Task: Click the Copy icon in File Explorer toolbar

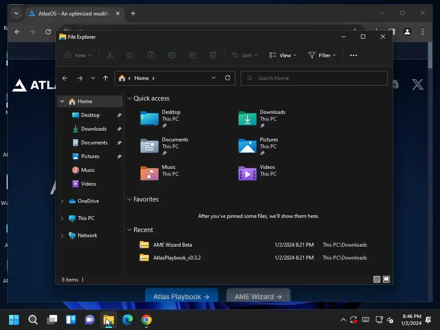Action: click(131, 55)
